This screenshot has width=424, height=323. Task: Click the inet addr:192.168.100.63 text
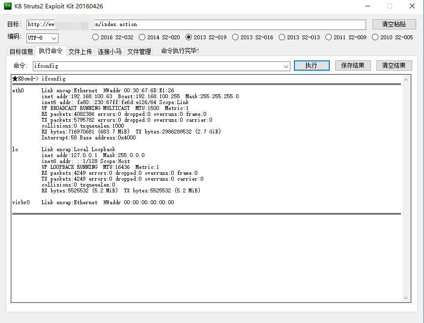(x=77, y=97)
